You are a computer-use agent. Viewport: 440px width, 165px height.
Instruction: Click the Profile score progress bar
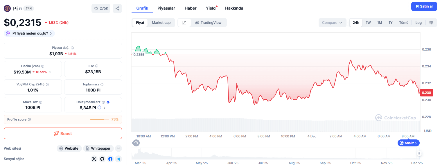[100, 119]
